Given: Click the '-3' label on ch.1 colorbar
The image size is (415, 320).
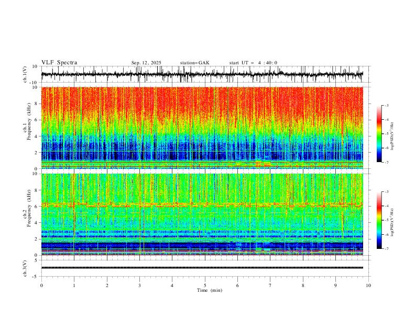Looking at the screenshot, I should tap(386, 105).
